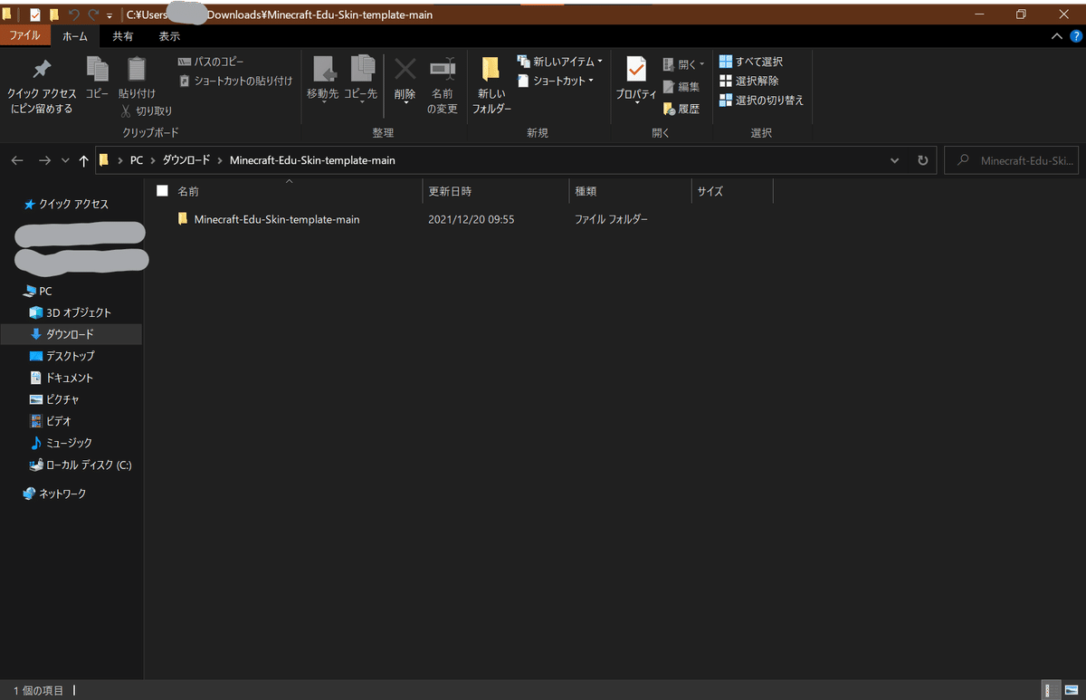The height and width of the screenshot is (700, 1086).
Task: Go back with the back arrow
Action: coord(17,160)
